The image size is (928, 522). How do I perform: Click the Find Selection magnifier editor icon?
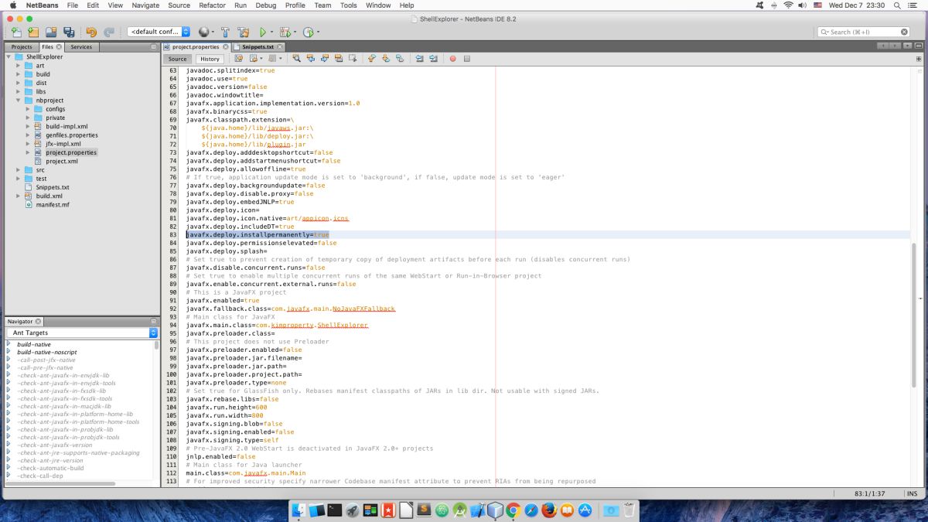(296, 58)
